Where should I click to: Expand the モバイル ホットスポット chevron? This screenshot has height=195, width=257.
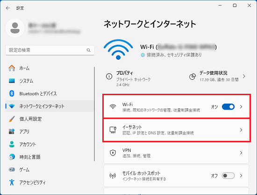click(x=241, y=176)
